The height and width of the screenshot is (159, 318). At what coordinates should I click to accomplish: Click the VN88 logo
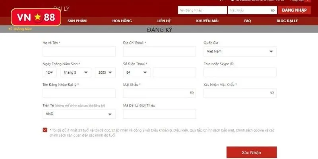pos(36,17)
